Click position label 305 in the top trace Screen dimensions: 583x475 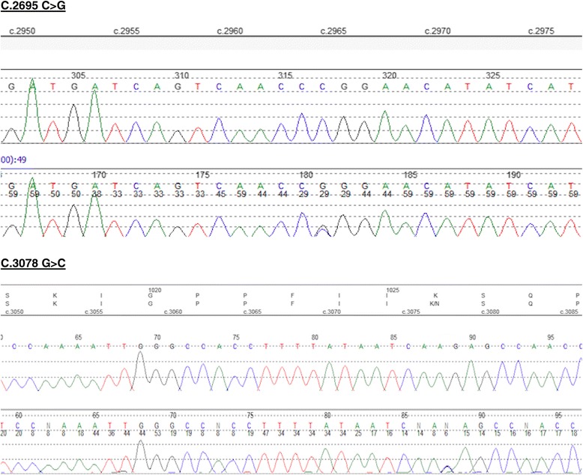78,76
